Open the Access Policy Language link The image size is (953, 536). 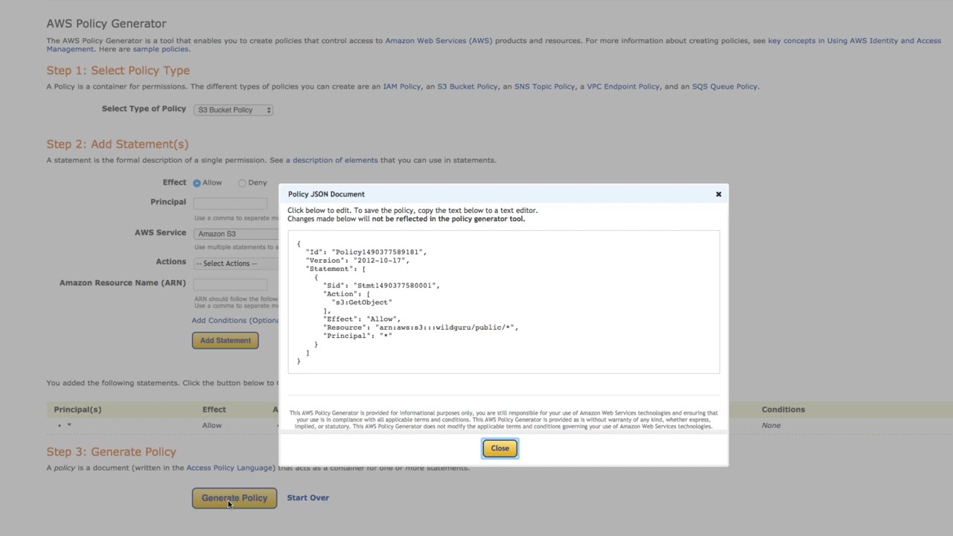click(229, 468)
